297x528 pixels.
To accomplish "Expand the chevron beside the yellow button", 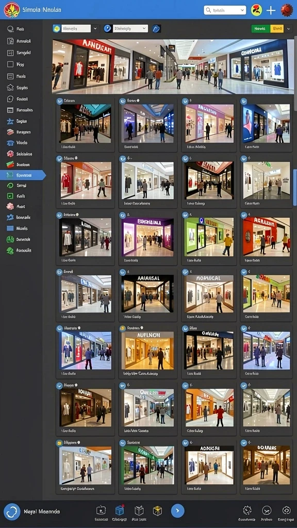I will click(x=289, y=29).
